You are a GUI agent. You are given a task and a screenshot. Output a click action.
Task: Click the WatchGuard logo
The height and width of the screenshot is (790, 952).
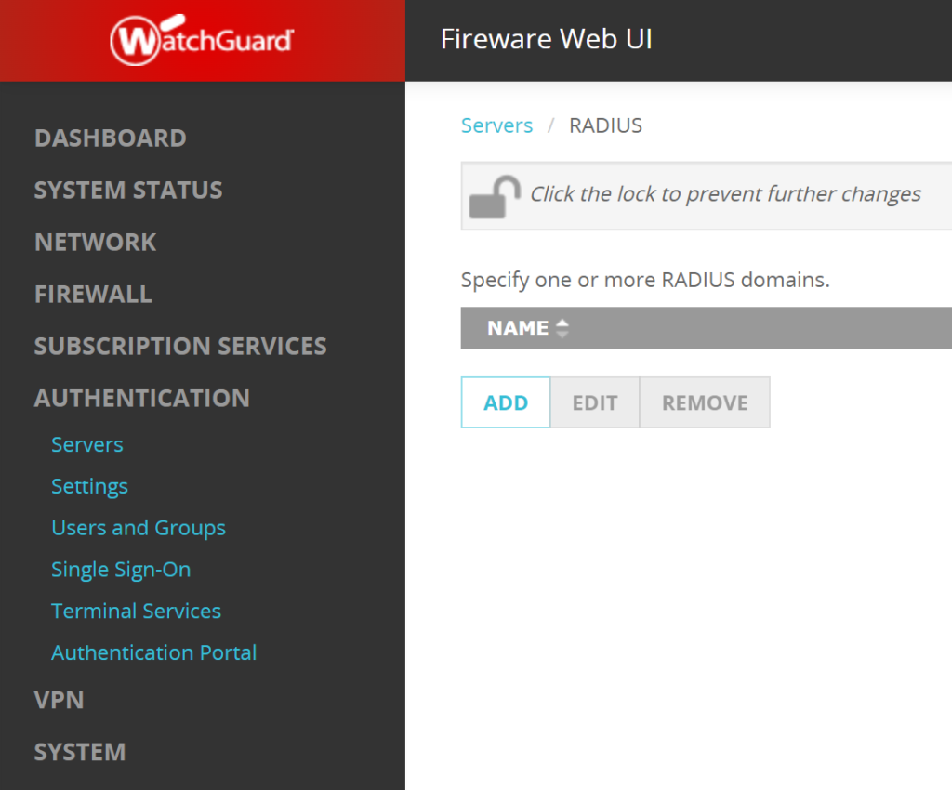(201, 40)
